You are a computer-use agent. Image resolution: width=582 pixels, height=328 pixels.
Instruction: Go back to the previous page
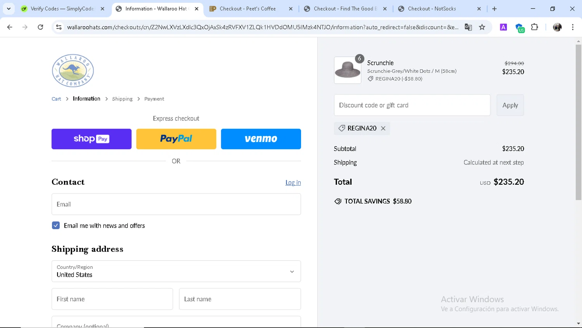[10, 27]
